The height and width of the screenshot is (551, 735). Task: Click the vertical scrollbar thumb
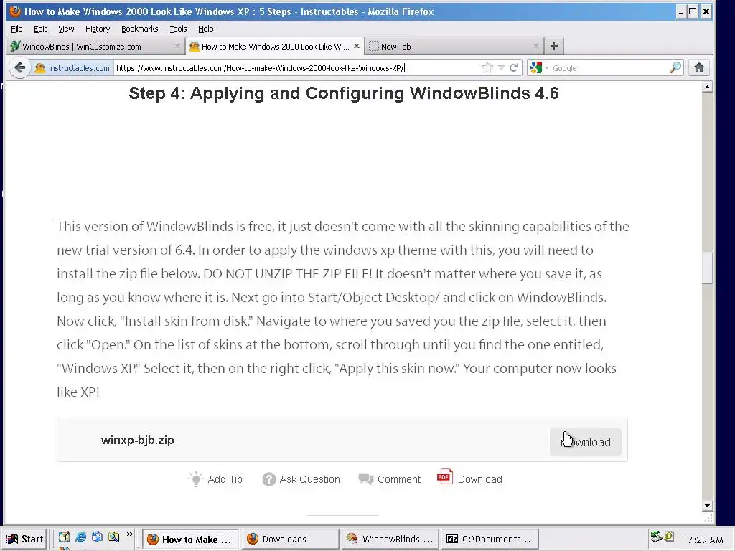pos(708,268)
